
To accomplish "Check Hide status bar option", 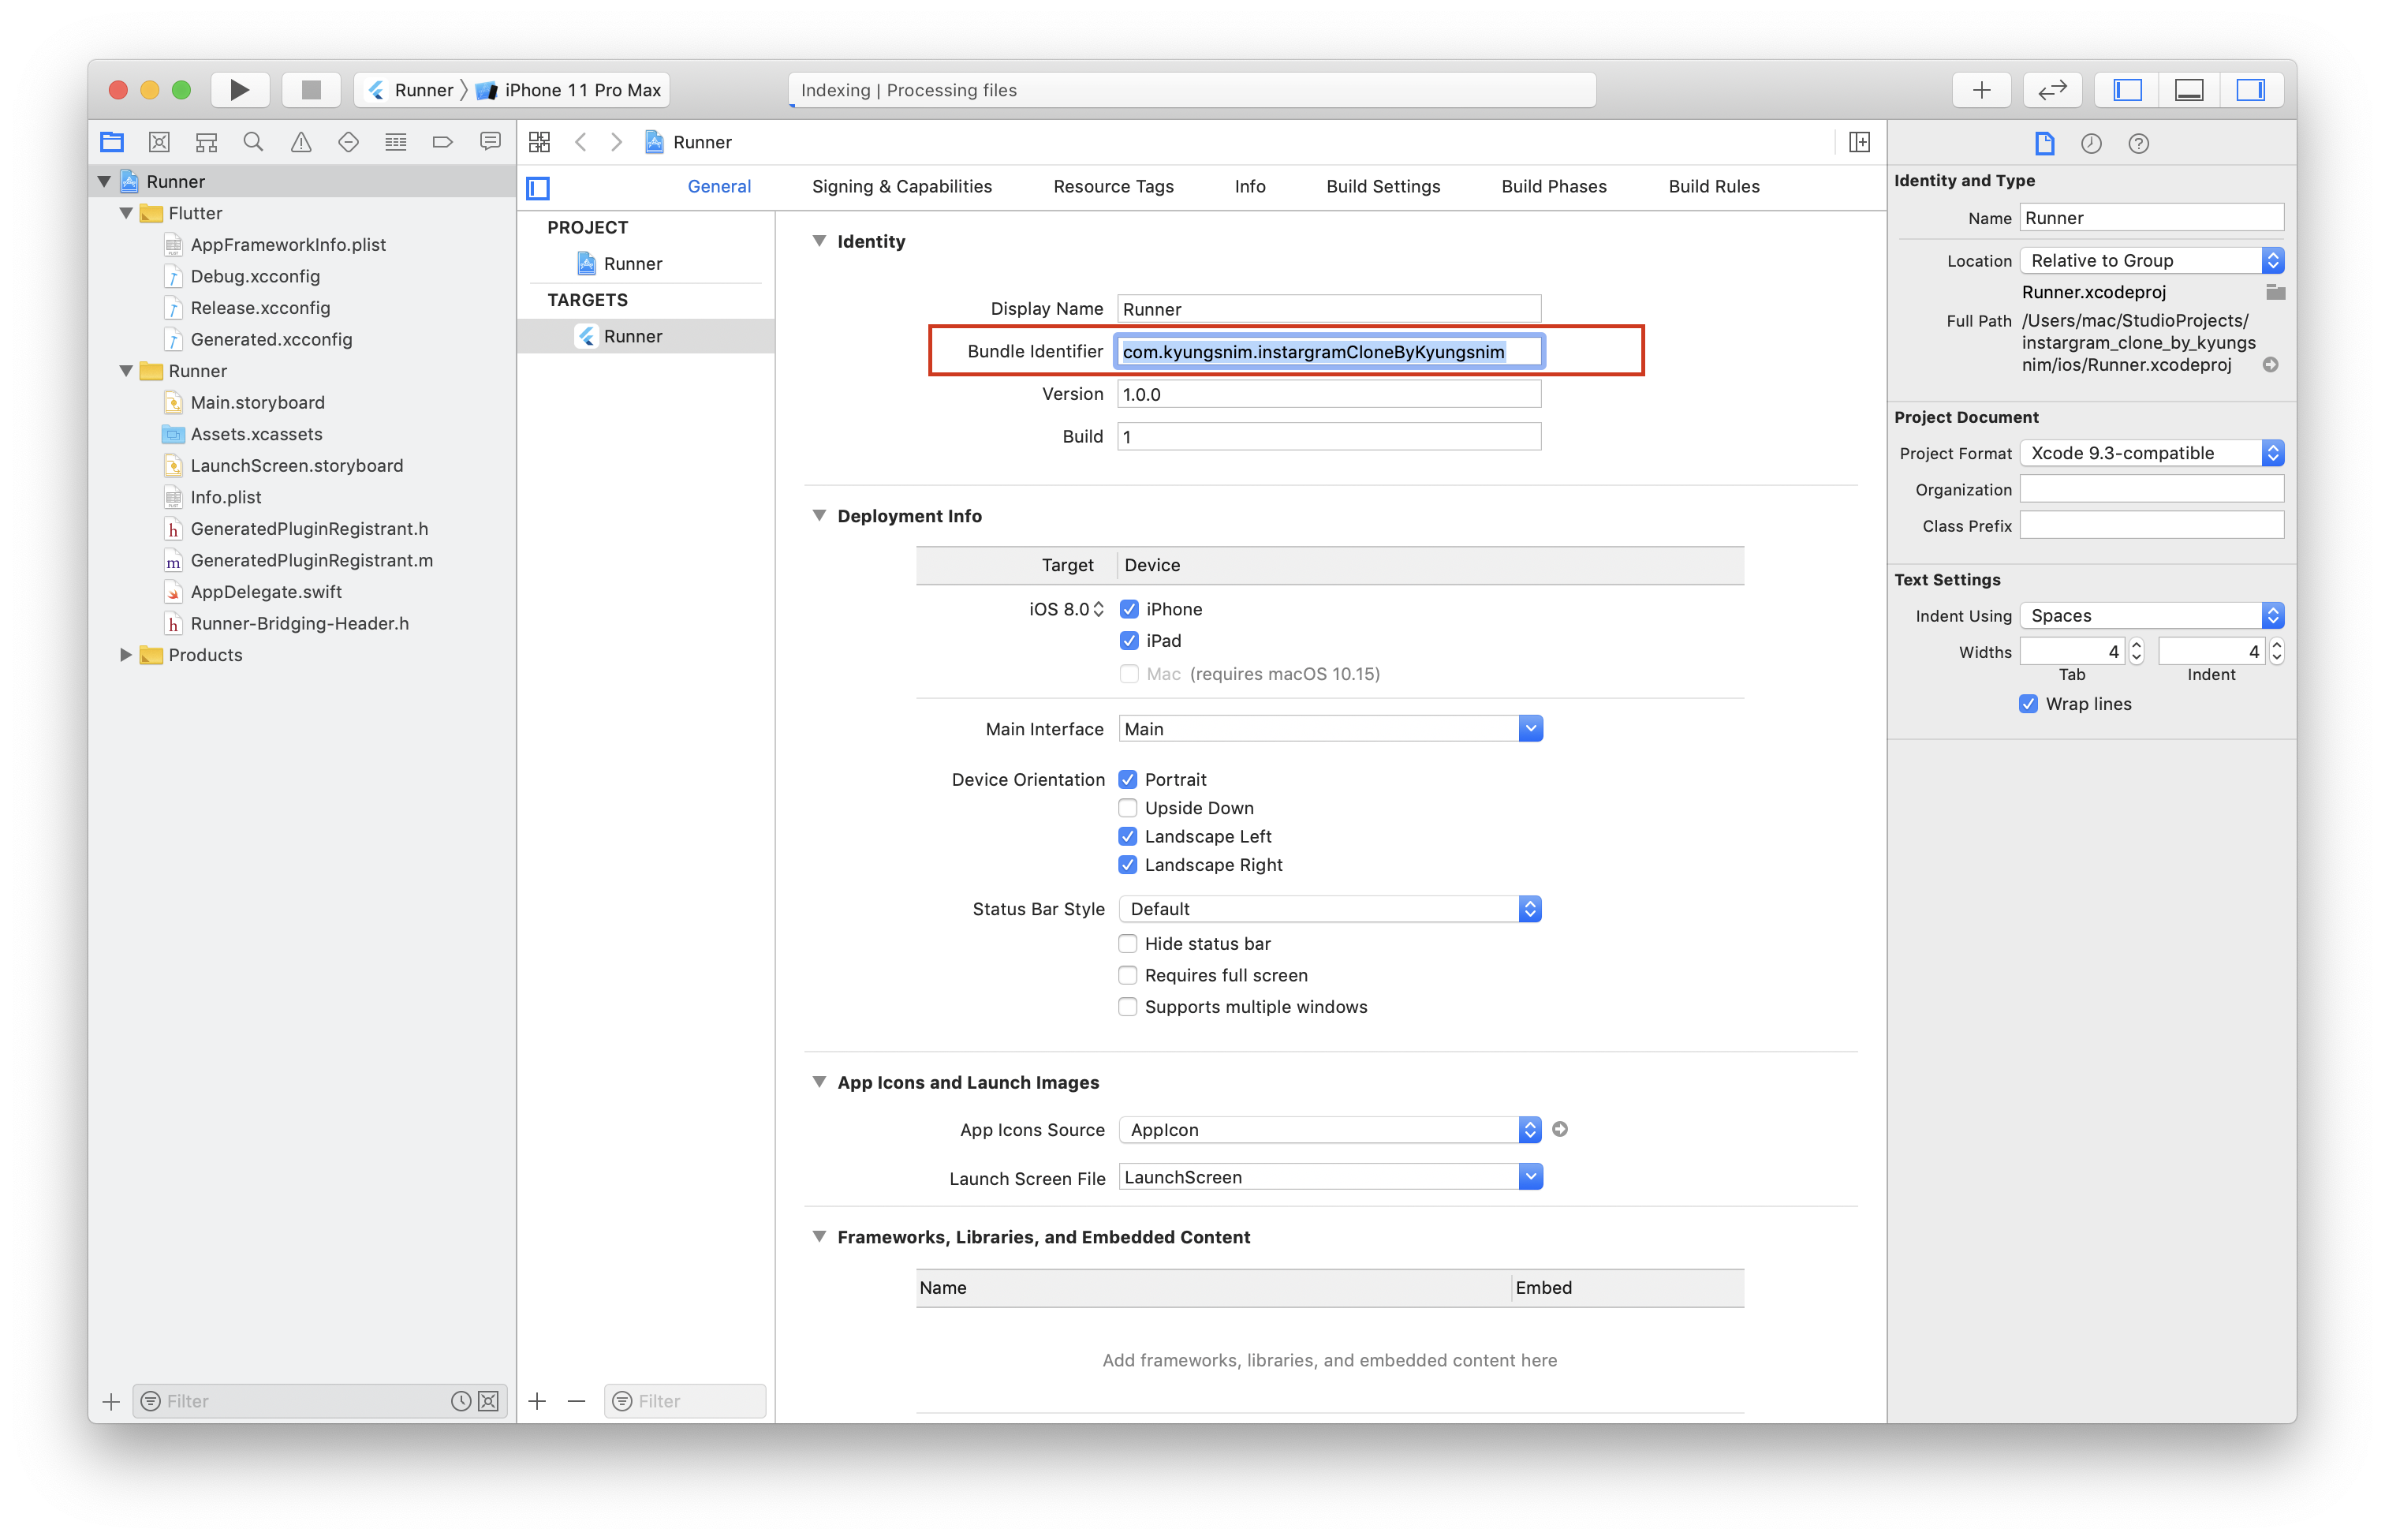I will (1128, 944).
